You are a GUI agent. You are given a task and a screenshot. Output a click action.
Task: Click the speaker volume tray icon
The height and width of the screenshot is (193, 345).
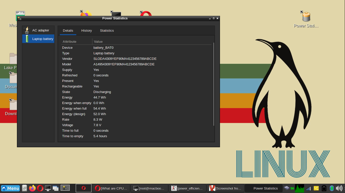pyautogui.click(x=339, y=188)
